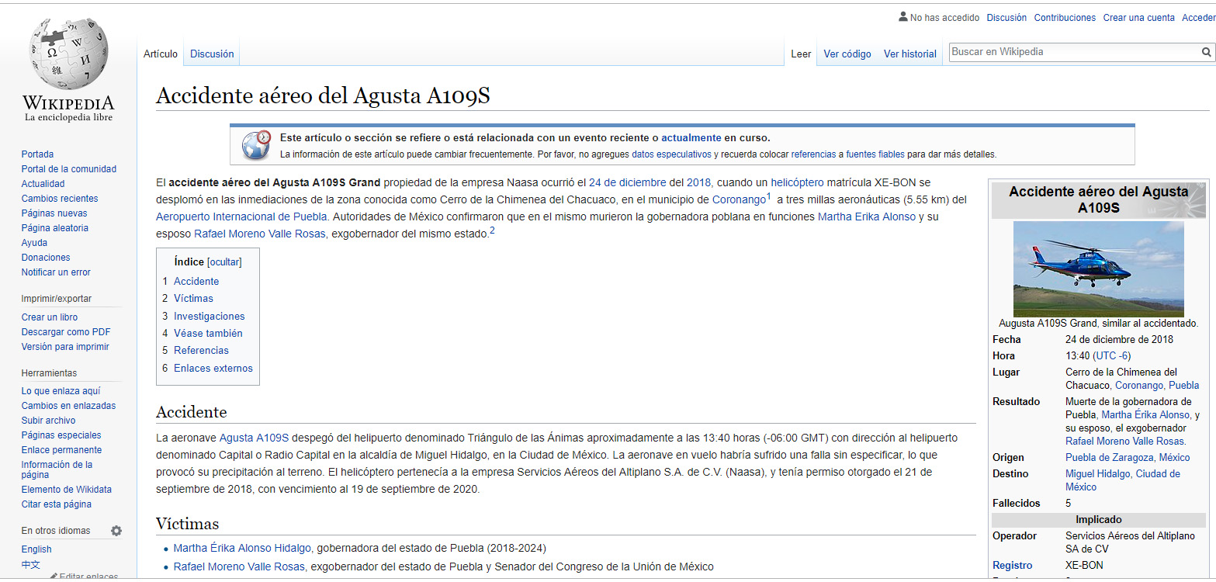Open Lo que enlaza aquí

coord(61,391)
